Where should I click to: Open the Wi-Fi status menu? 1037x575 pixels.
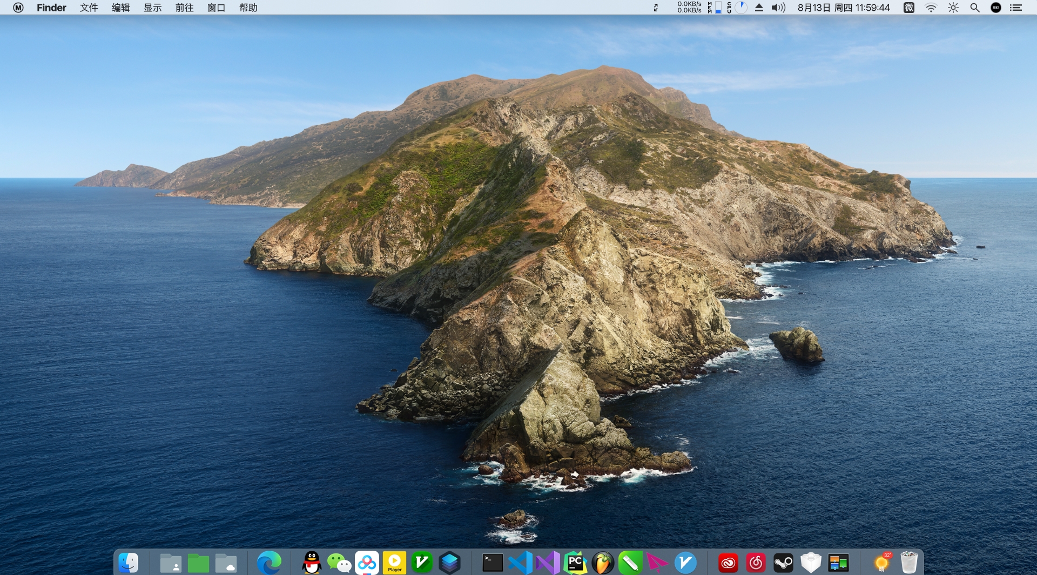point(931,8)
